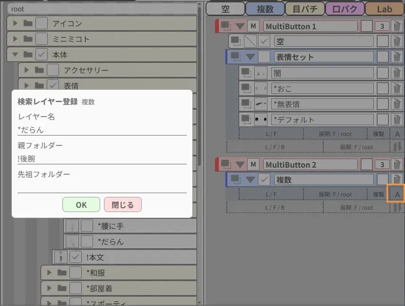
Task: Collapse MultiButton 2 group
Action: pyautogui.click(x=240, y=164)
